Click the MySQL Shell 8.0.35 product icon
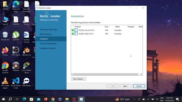 76,34
